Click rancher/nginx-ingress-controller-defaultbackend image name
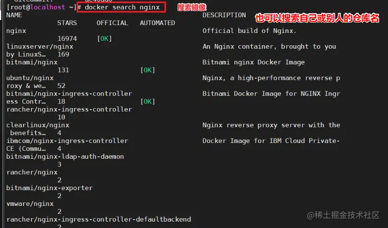Screen dimensions: 388x228 [99, 219]
